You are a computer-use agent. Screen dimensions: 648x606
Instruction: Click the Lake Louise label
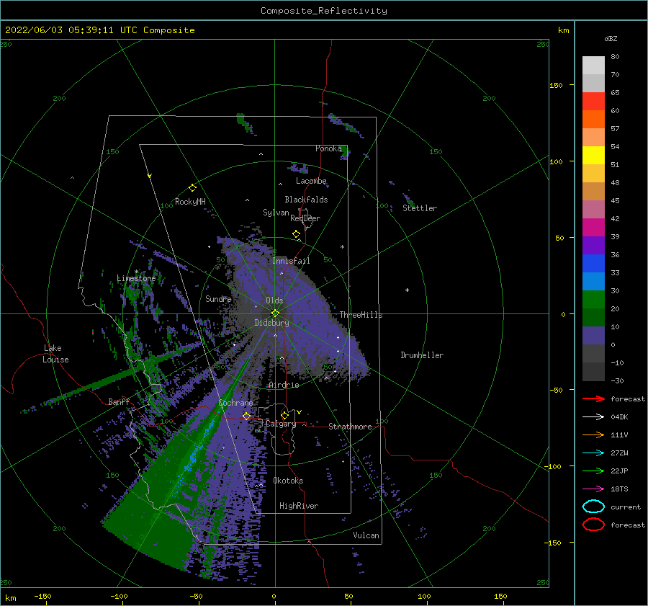point(55,354)
